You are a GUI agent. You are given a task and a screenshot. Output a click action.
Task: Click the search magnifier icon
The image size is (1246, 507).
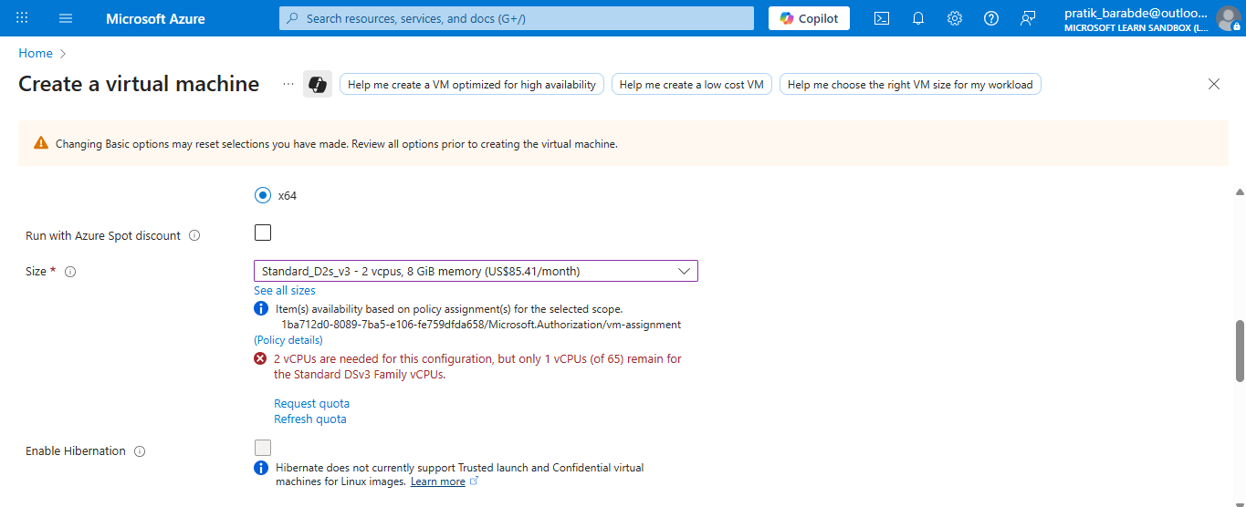(x=293, y=18)
